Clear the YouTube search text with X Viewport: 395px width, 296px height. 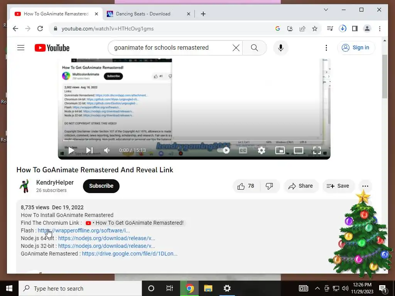(236, 48)
